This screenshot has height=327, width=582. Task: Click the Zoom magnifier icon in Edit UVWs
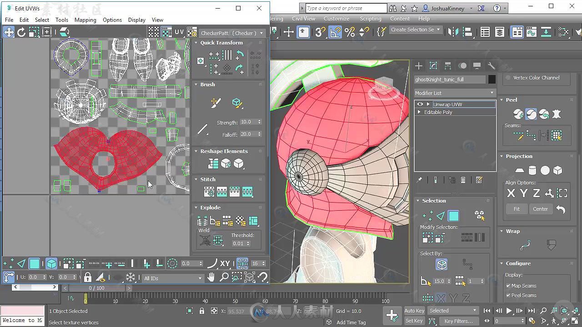[224, 277]
